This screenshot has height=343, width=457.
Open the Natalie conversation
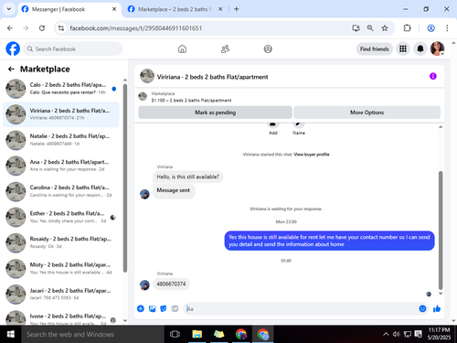(61, 140)
